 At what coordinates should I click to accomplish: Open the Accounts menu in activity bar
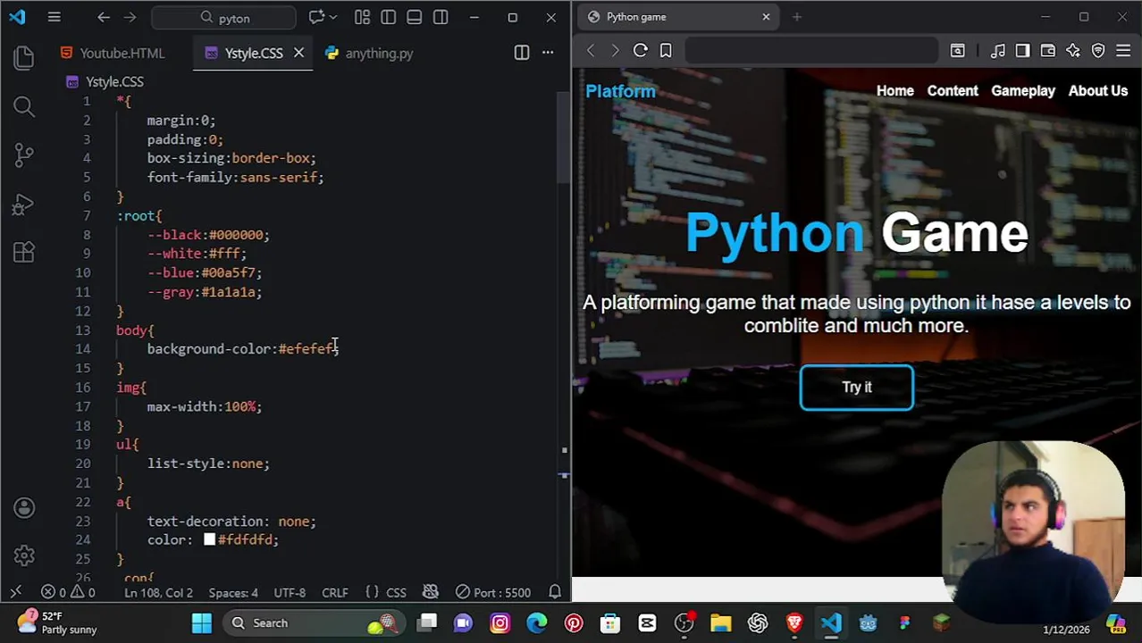pyautogui.click(x=24, y=507)
